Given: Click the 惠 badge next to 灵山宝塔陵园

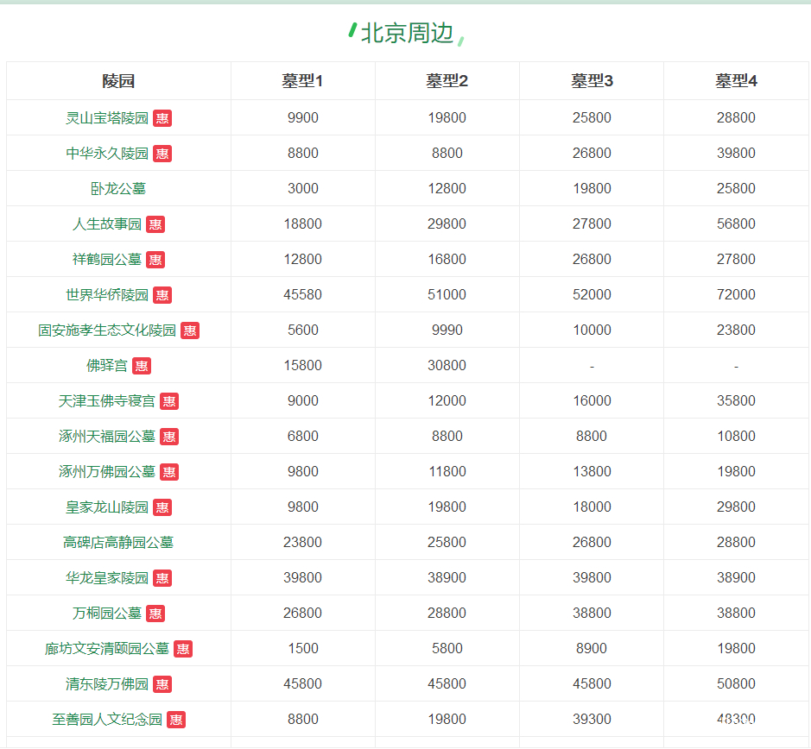Looking at the screenshot, I should [162, 118].
